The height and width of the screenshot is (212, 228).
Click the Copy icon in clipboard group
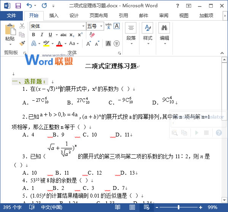click(22, 35)
